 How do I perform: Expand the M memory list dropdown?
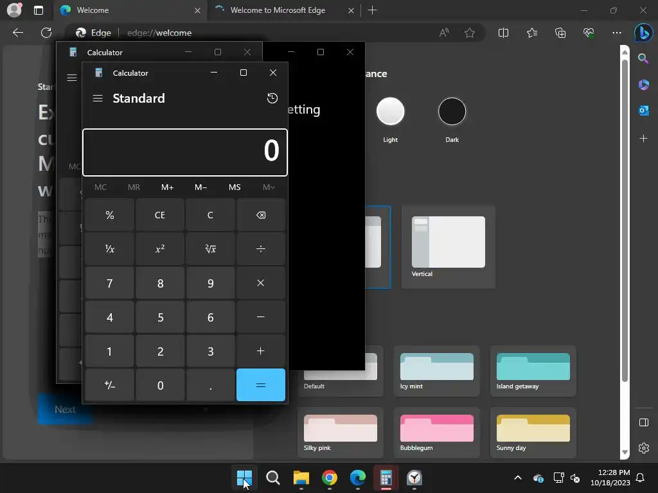point(269,187)
